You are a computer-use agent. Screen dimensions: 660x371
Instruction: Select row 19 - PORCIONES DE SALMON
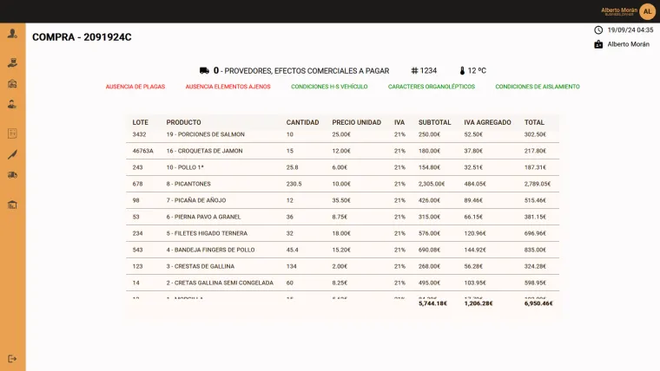click(x=343, y=134)
